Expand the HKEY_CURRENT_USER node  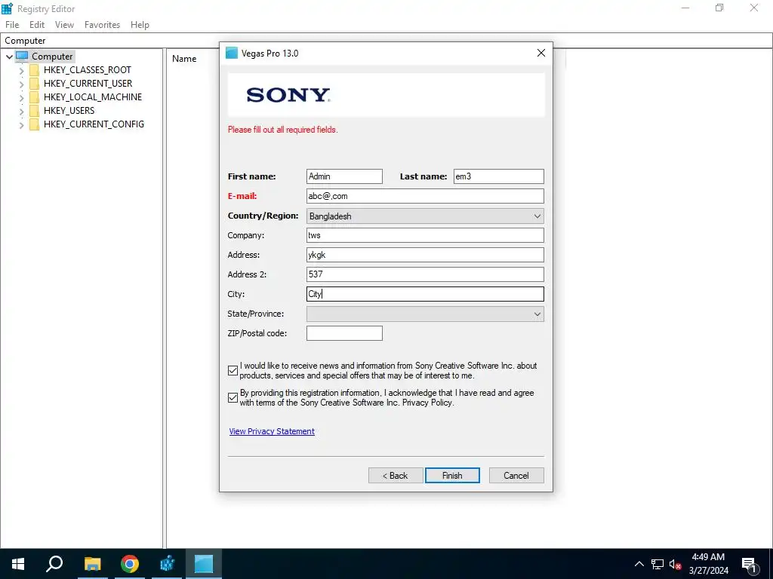(x=21, y=84)
